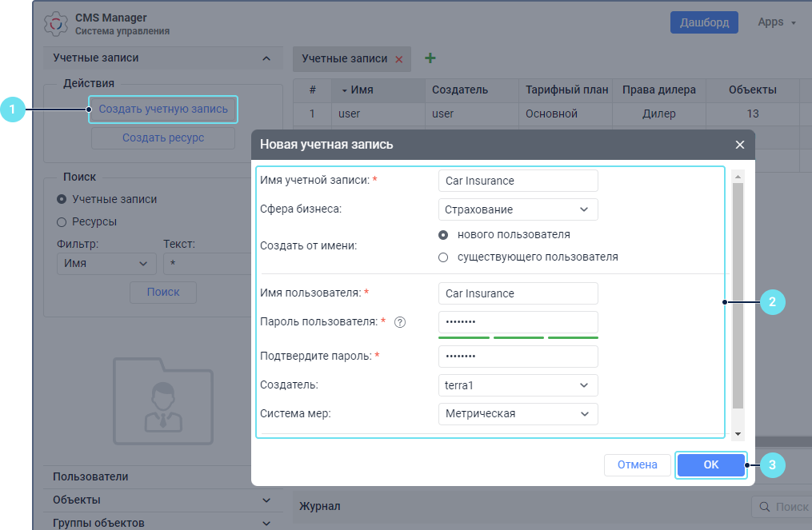Click the dialog vertical scrollbar
This screenshot has height=530, width=812.
(x=738, y=296)
